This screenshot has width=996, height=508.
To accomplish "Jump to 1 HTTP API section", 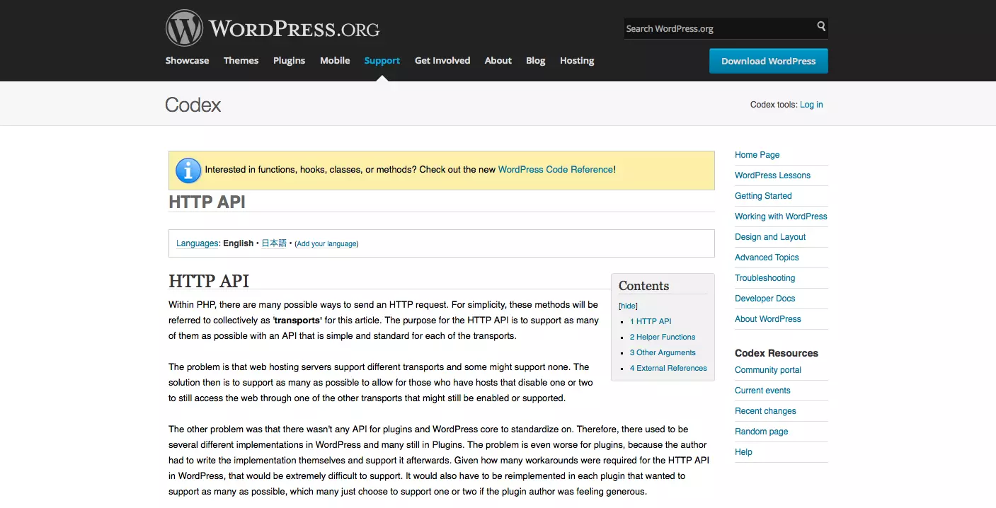I will click(x=651, y=321).
